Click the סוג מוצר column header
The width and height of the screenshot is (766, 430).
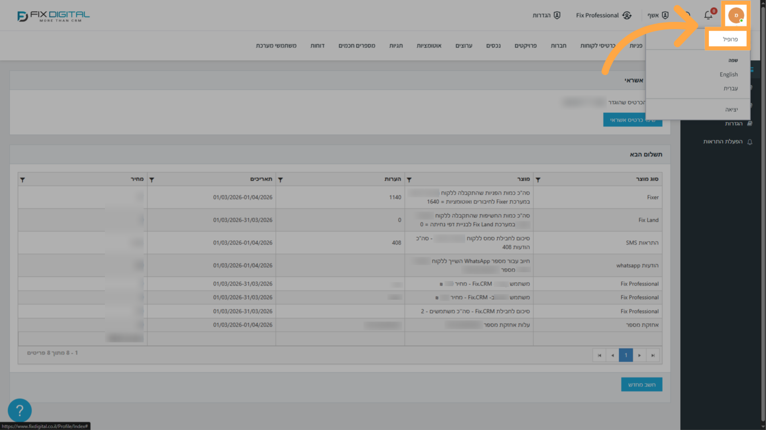tap(647, 179)
